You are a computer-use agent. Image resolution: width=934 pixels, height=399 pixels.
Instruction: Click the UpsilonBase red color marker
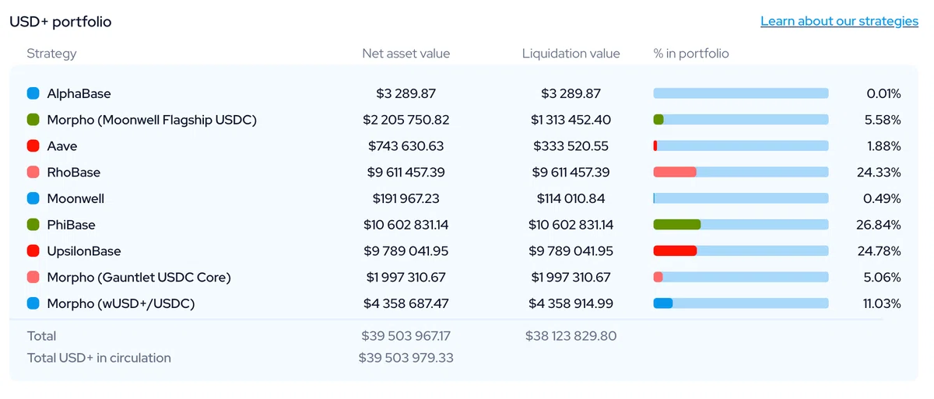pyautogui.click(x=33, y=251)
